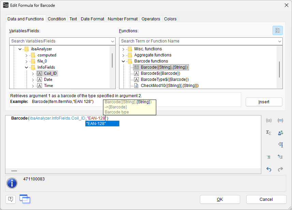Confirm the formula with OK
Screen dimensions: 292x210
point(220,199)
